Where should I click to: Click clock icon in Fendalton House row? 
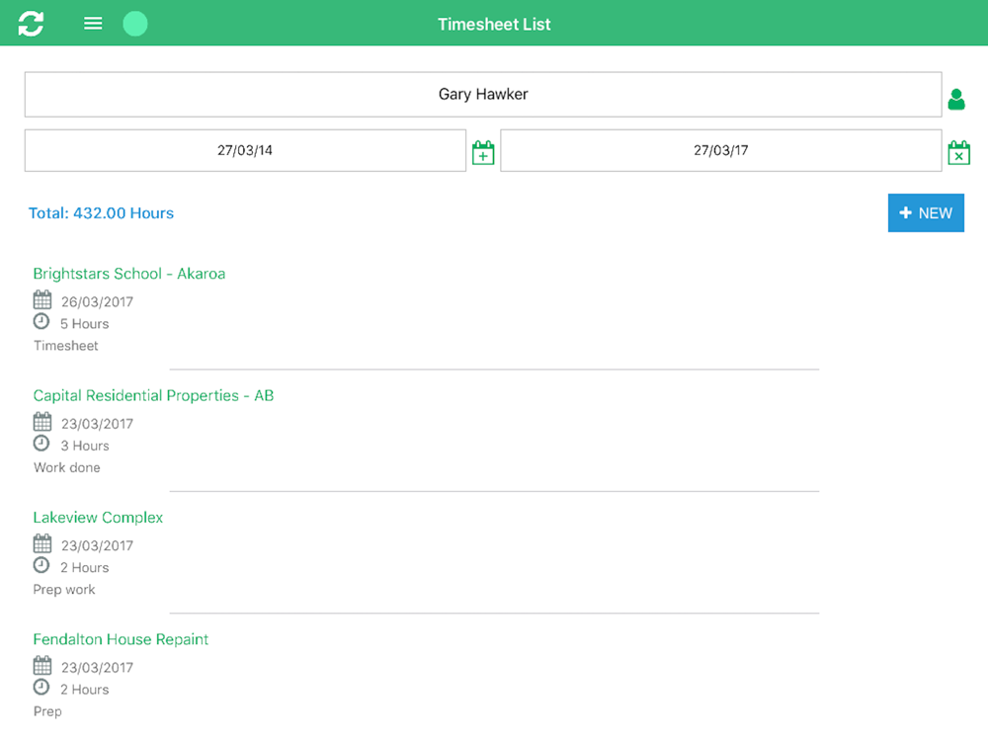coord(41,688)
